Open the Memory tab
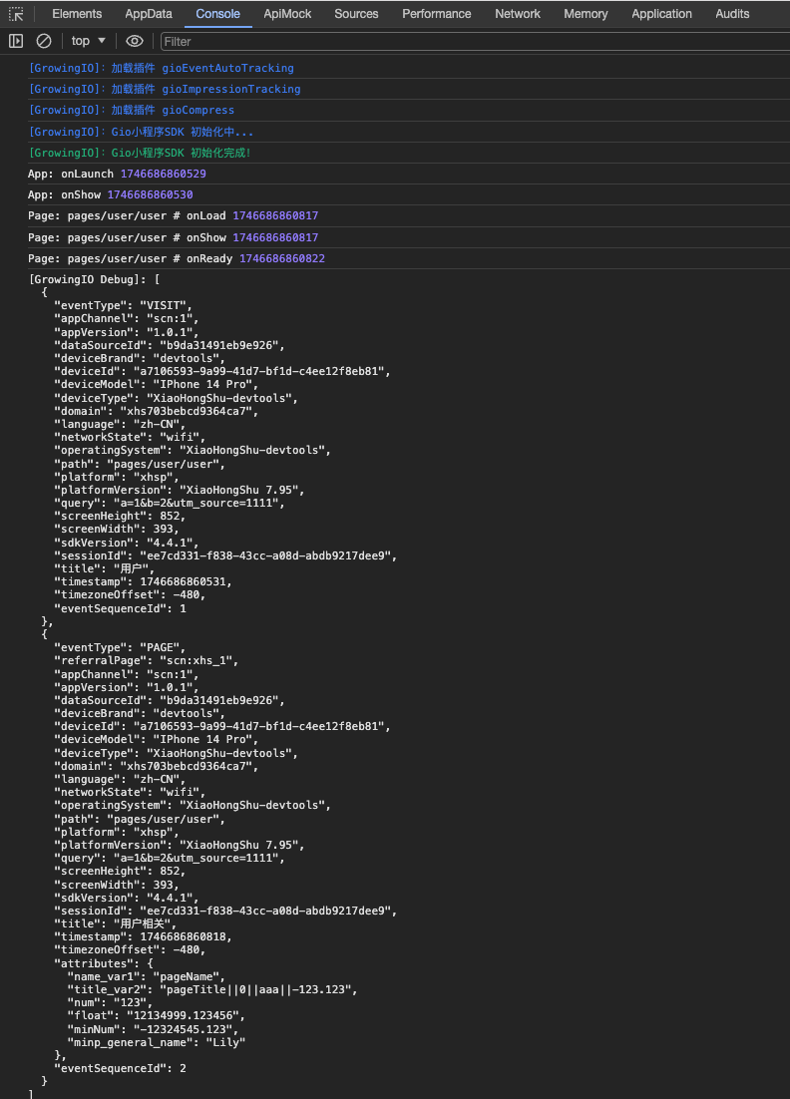The image size is (790, 1099). (x=586, y=14)
